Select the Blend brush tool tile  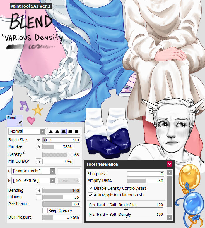point(15,121)
